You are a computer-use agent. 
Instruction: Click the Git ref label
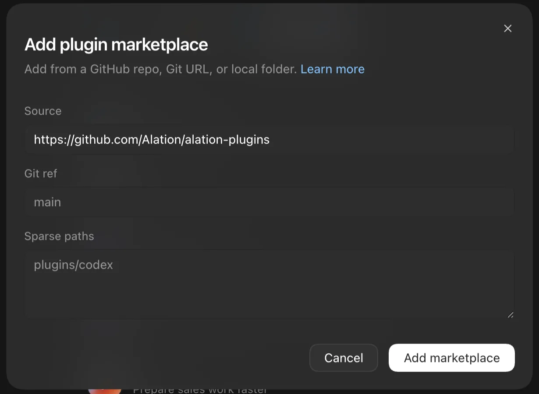click(41, 173)
